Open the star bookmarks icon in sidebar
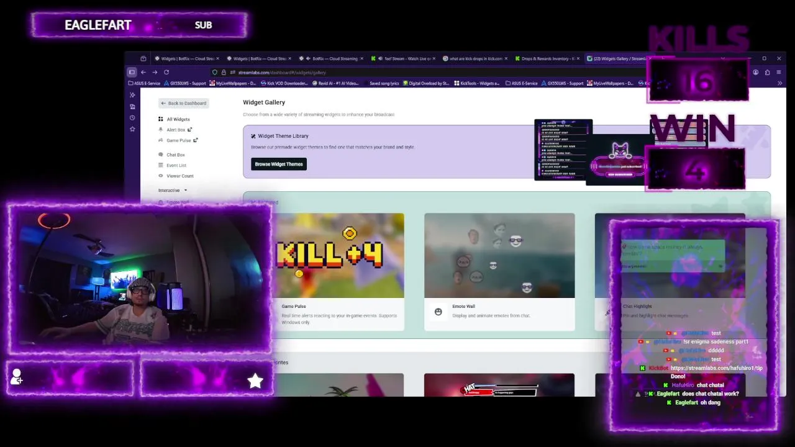Viewport: 795px width, 447px height. (x=132, y=129)
